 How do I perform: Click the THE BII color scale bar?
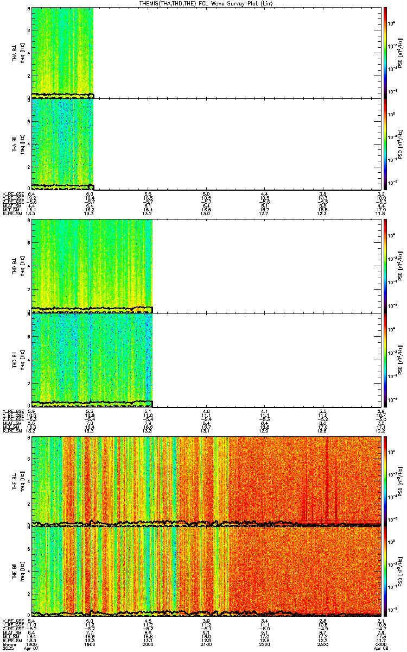(385, 572)
